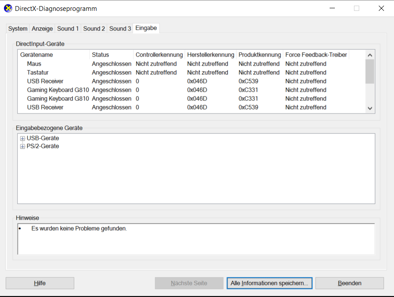Expand the USB-Geräte tree node
The height and width of the screenshot is (297, 394).
pyautogui.click(x=23, y=138)
